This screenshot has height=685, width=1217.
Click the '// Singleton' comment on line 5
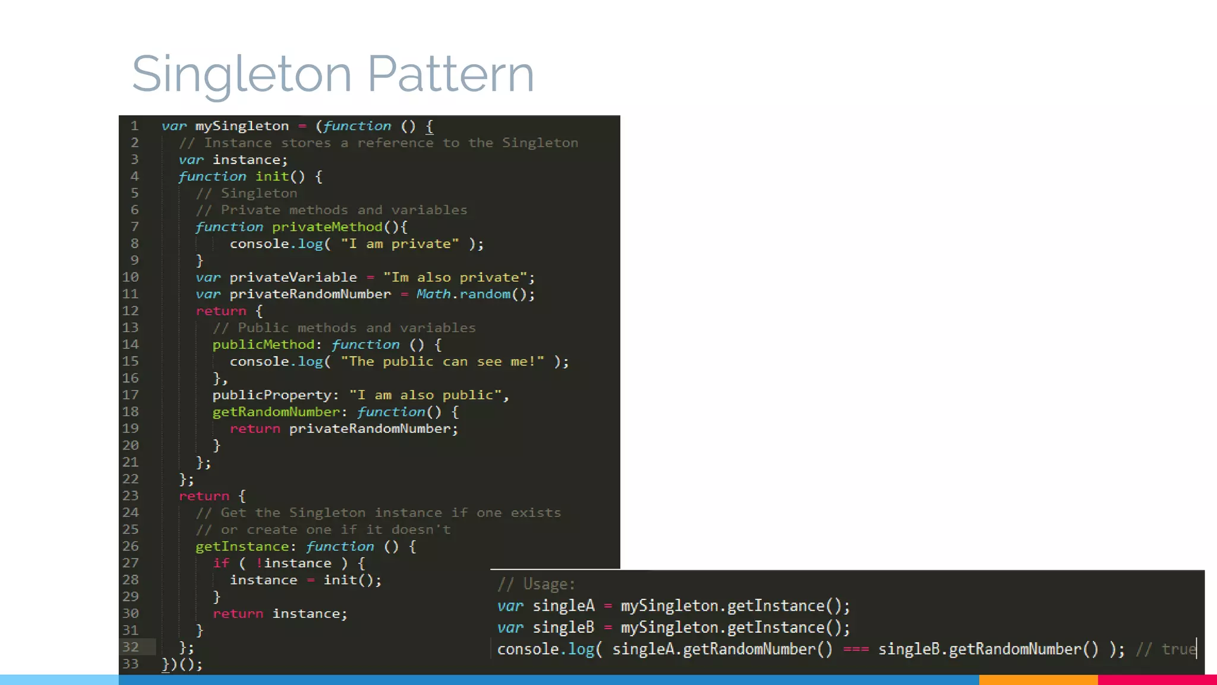[247, 193]
